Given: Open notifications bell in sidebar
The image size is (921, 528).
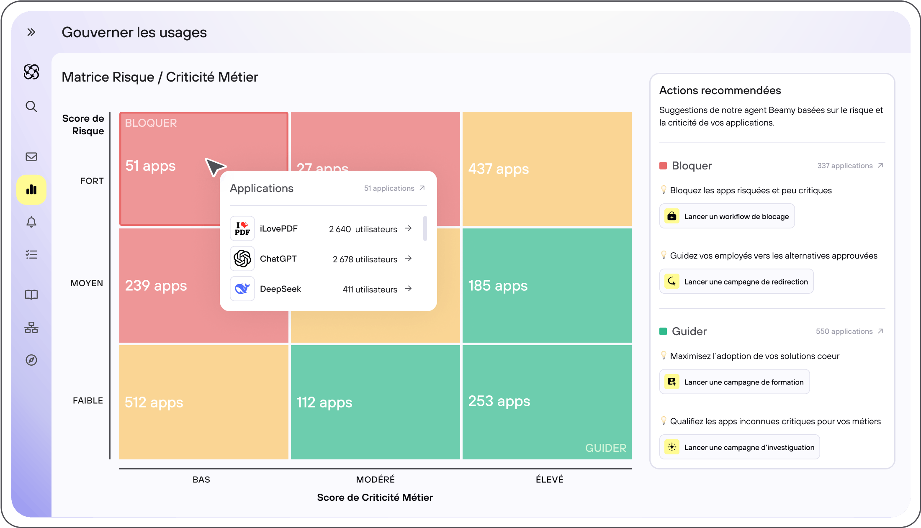Looking at the screenshot, I should [x=31, y=222].
